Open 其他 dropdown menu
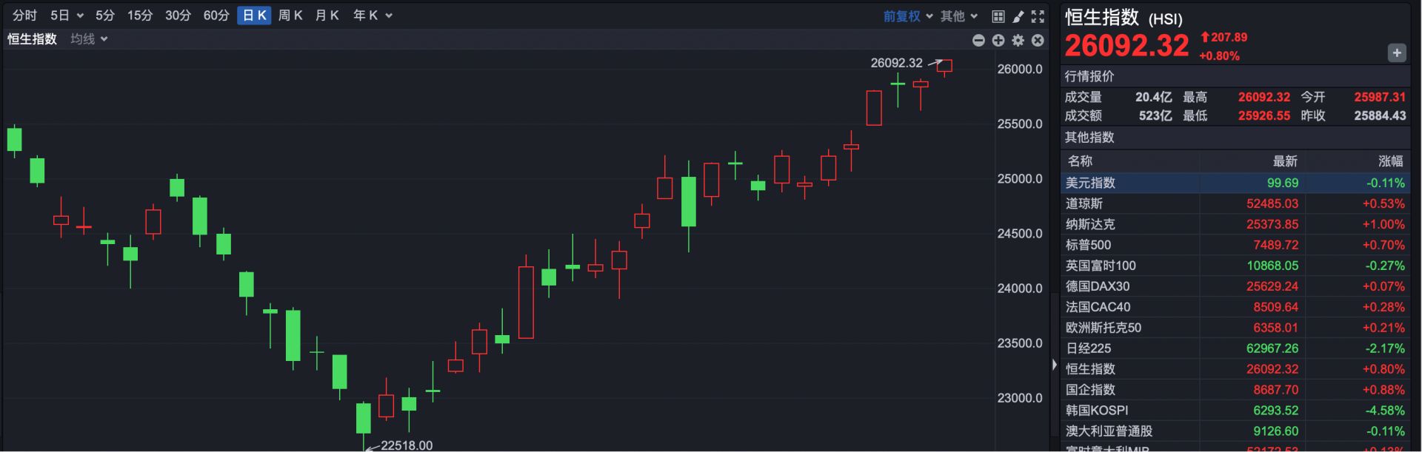This screenshot has height=452, width=1422. [x=959, y=16]
